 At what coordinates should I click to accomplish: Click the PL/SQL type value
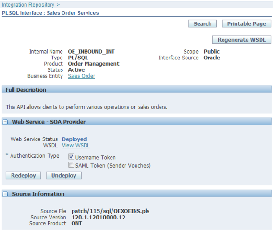pos(78,58)
